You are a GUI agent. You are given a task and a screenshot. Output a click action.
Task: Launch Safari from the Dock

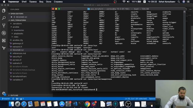(24, 104)
